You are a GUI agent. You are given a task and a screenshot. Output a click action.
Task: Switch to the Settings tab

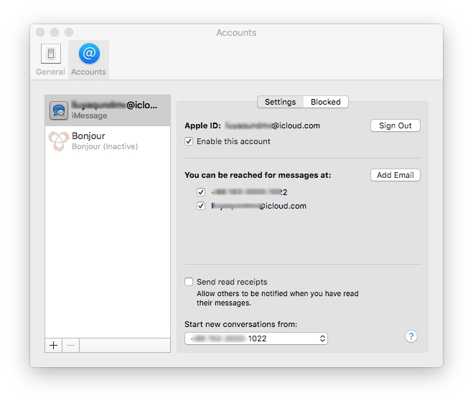pos(280,102)
